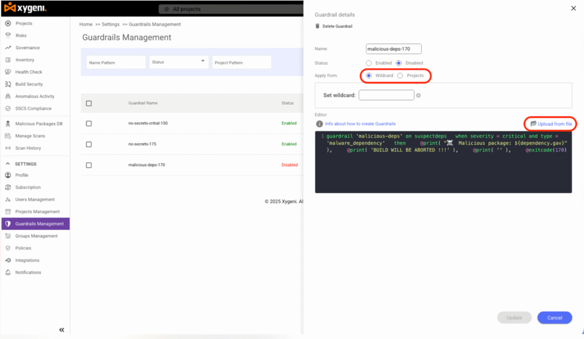Image resolution: width=584 pixels, height=339 pixels.
Task: Click the Upload from file link
Action: (551, 124)
